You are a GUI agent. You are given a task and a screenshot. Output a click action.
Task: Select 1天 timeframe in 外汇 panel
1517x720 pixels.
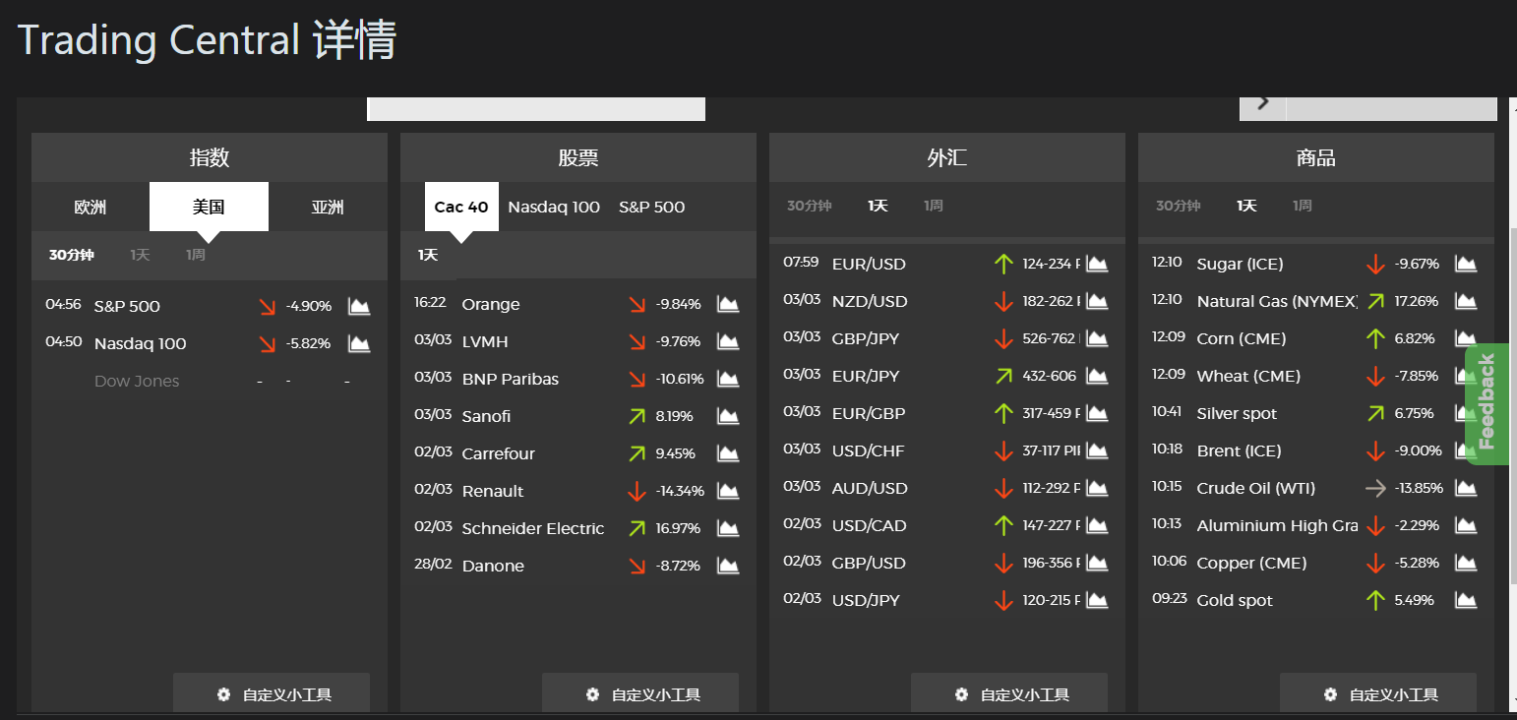[x=878, y=206]
